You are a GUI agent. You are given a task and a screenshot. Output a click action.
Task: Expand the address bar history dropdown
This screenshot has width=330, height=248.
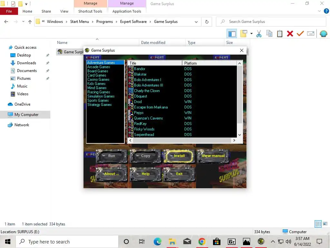pos(196,22)
